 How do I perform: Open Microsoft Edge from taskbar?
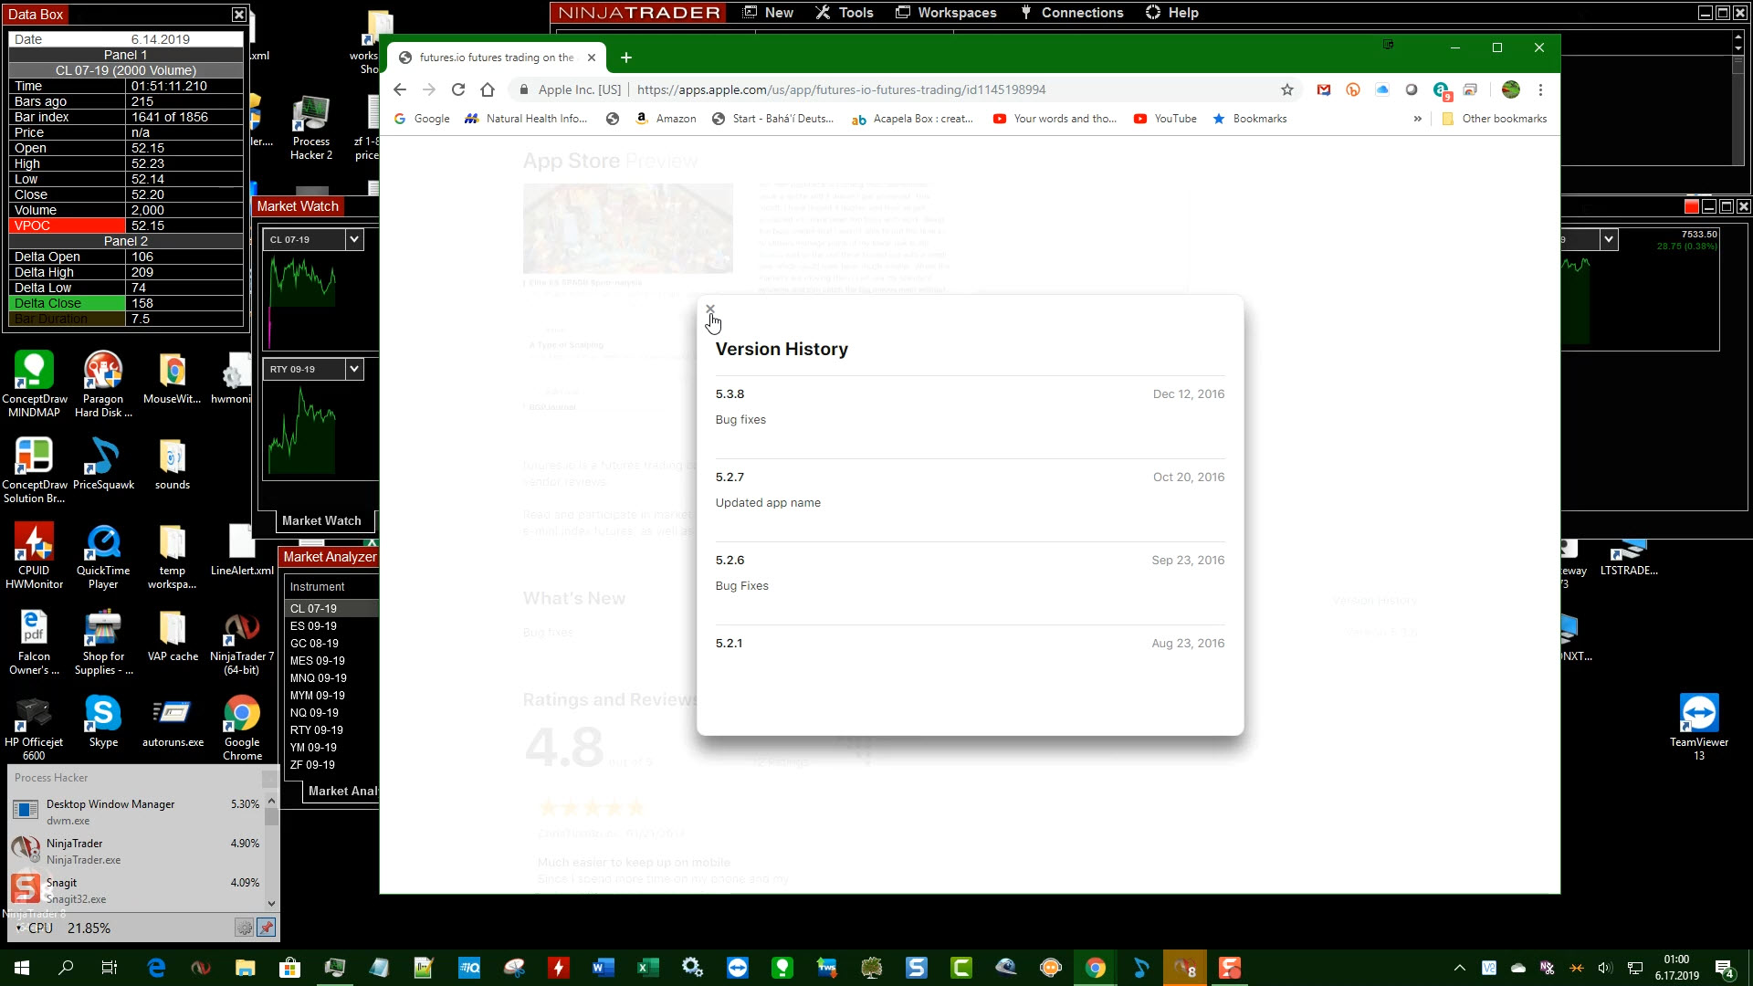(x=156, y=968)
